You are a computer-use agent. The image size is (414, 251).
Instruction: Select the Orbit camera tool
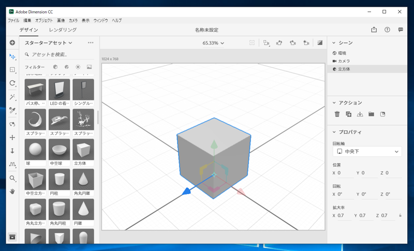coord(12,124)
